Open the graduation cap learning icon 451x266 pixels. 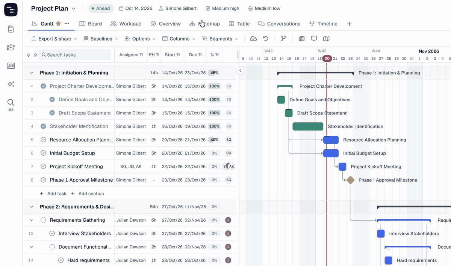click(x=11, y=48)
